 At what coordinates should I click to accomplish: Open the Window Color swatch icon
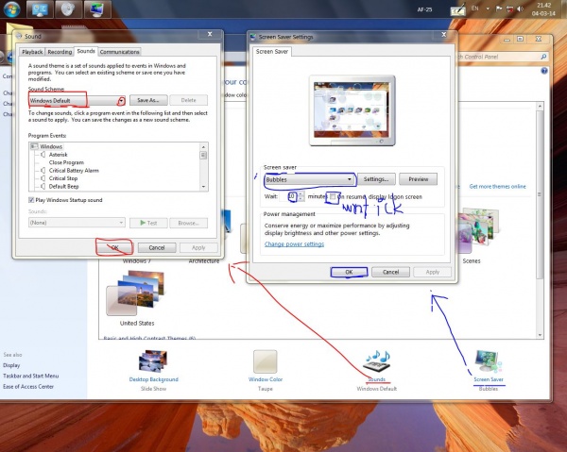[265, 361]
